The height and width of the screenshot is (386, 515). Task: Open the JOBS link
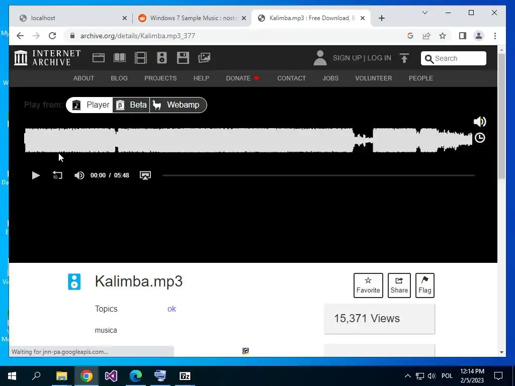click(330, 78)
